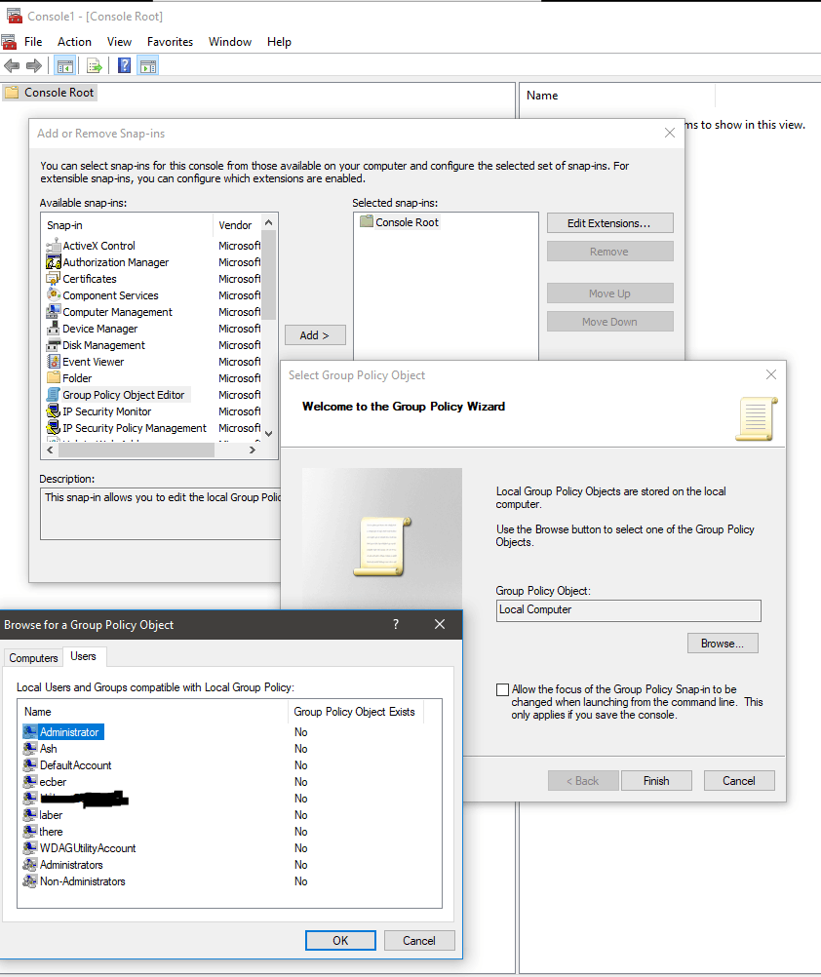Toggle Show/Hide Console Tree toolbar icon
The image size is (821, 977).
point(64,65)
